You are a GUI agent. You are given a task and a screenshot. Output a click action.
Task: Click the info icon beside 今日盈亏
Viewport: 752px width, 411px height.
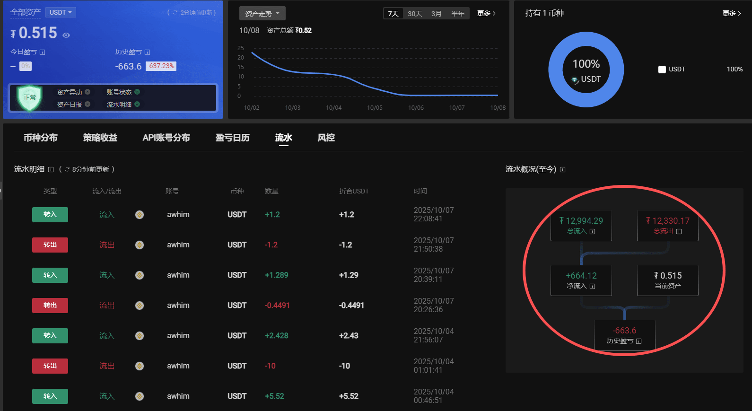43,52
